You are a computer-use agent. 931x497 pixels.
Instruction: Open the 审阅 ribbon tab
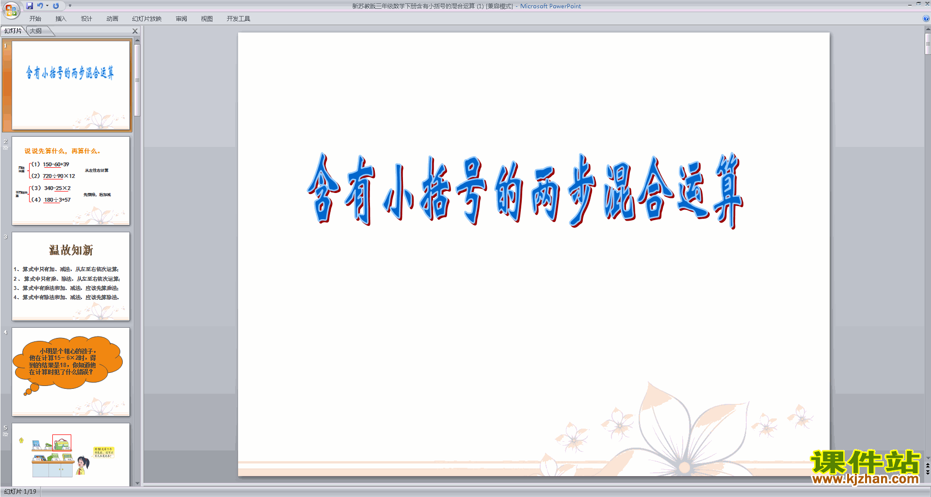click(x=181, y=19)
